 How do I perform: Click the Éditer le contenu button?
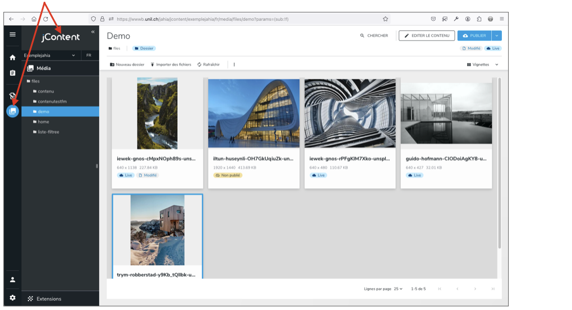pyautogui.click(x=426, y=35)
